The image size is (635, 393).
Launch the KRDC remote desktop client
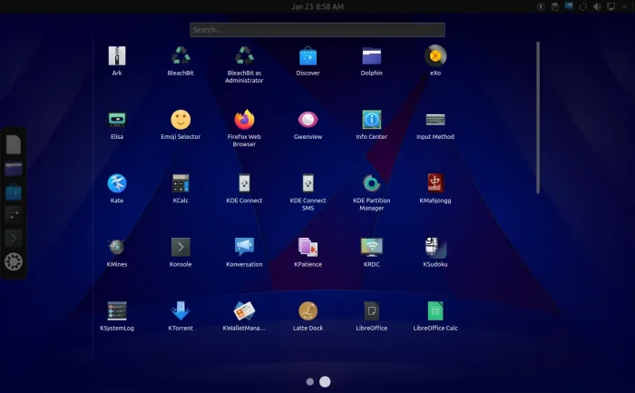[x=371, y=247]
